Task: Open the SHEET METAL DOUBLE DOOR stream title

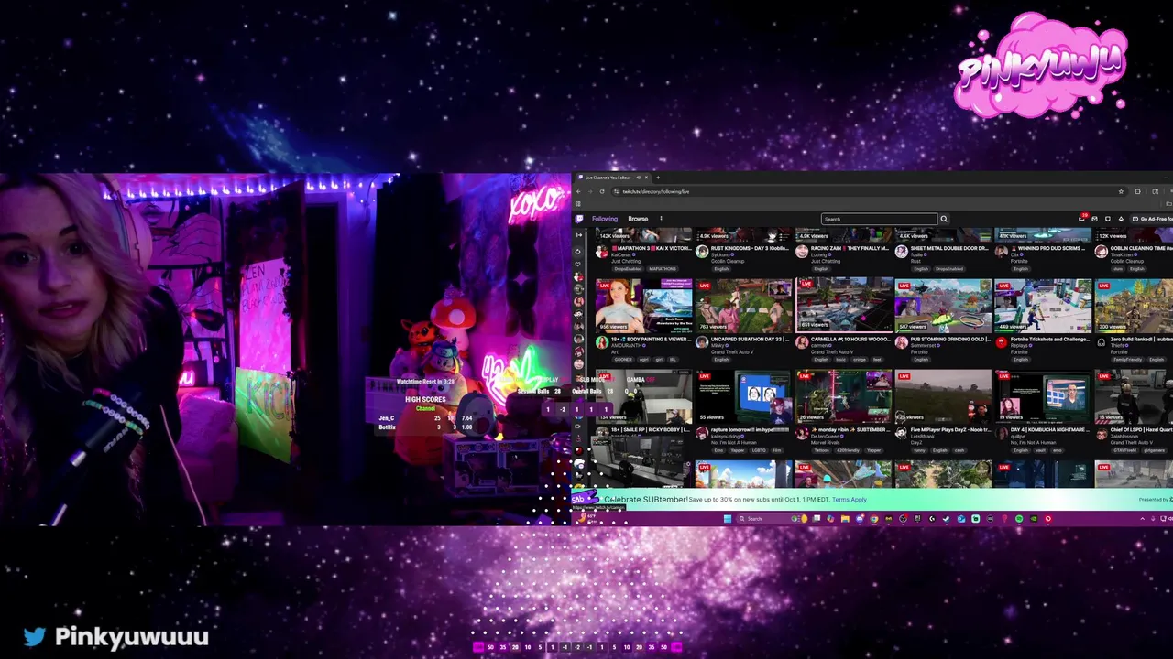Action: tap(949, 248)
